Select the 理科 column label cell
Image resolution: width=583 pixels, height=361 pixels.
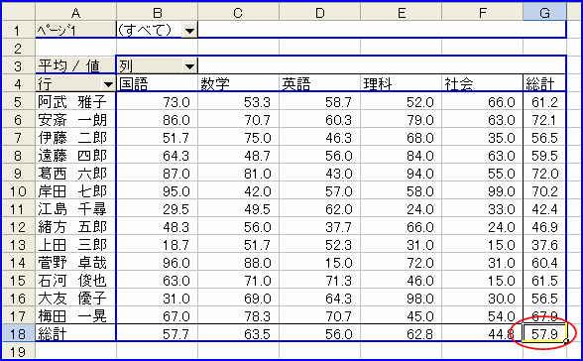tap(402, 84)
